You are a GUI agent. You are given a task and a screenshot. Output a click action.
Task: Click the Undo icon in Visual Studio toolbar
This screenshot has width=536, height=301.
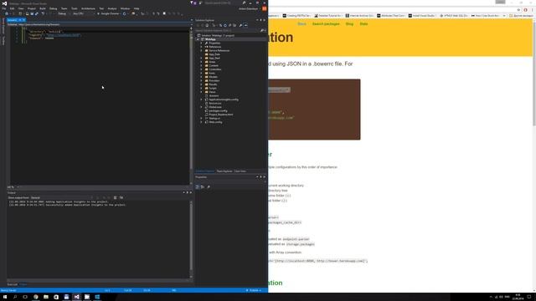[x=43, y=13]
